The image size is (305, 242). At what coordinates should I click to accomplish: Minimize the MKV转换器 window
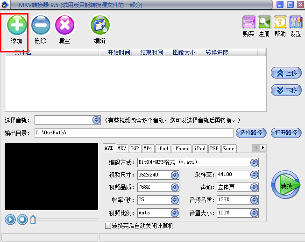pyautogui.click(x=280, y=5)
